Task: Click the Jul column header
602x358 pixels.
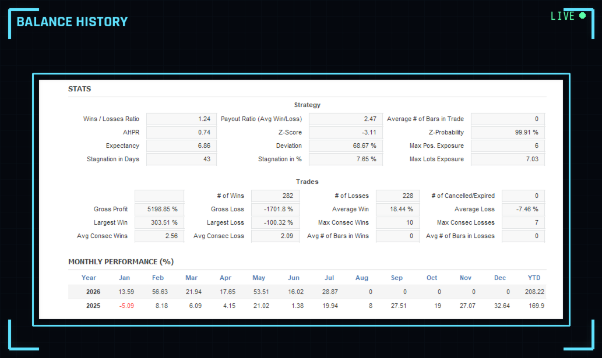Action: (x=329, y=278)
